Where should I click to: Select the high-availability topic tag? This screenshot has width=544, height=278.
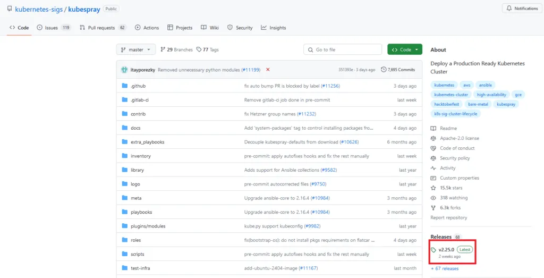coord(491,95)
